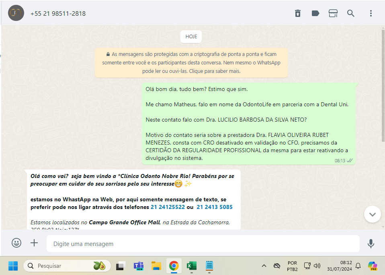
Task: Switch to Excel in the taskbar
Action: (192, 266)
